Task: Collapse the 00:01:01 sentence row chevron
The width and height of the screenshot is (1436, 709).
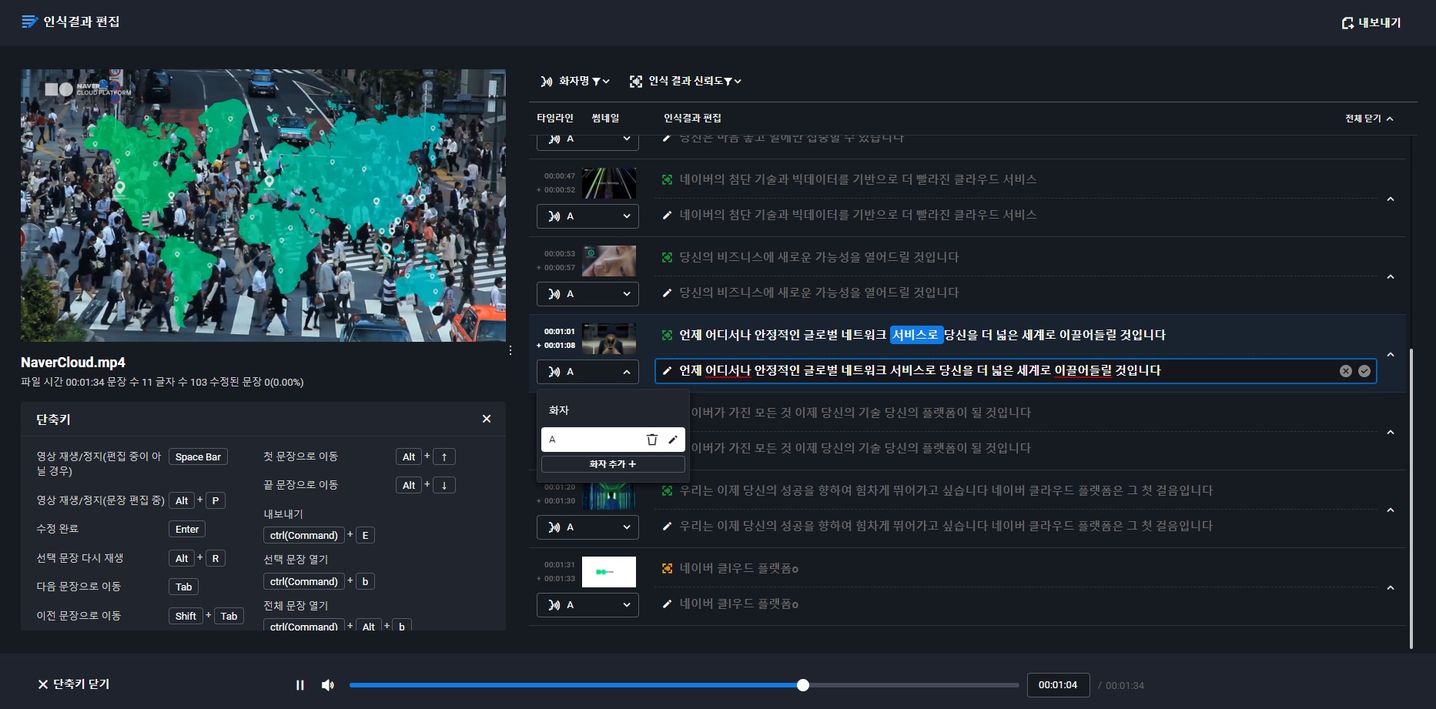Action: click(x=1391, y=355)
